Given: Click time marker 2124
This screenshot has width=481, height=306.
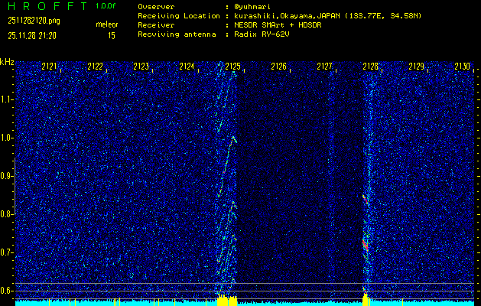Looking at the screenshot, I should tap(187, 67).
